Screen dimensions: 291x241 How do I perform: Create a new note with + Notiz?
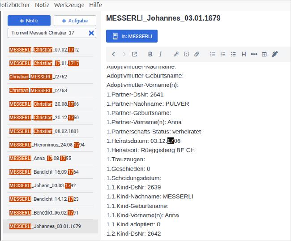click(29, 21)
